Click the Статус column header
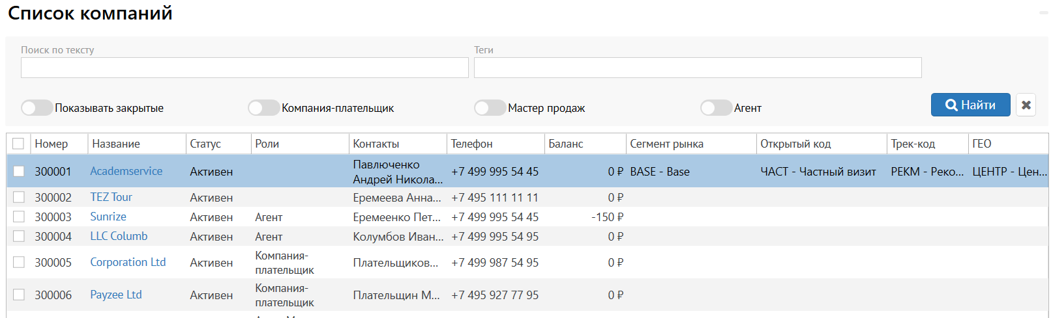1053x318 pixels. click(x=205, y=144)
